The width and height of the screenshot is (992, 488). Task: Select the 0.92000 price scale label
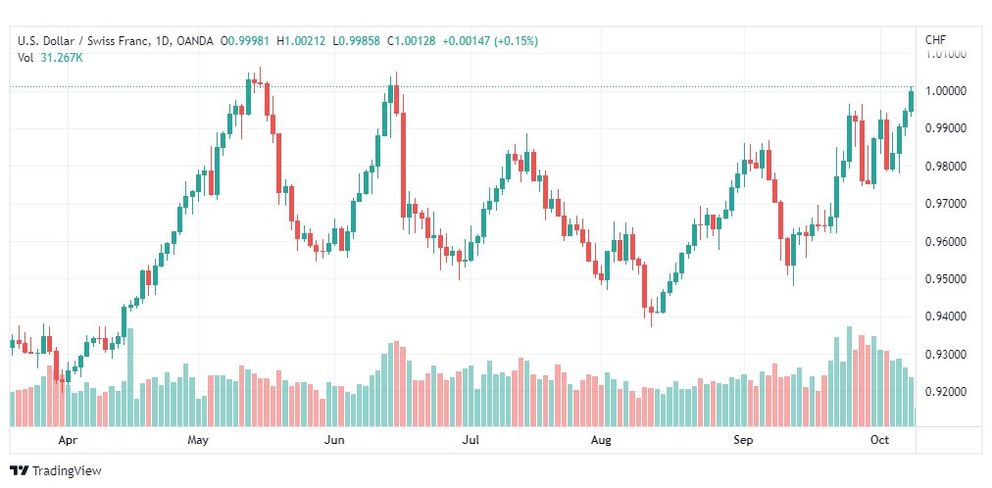pyautogui.click(x=946, y=393)
